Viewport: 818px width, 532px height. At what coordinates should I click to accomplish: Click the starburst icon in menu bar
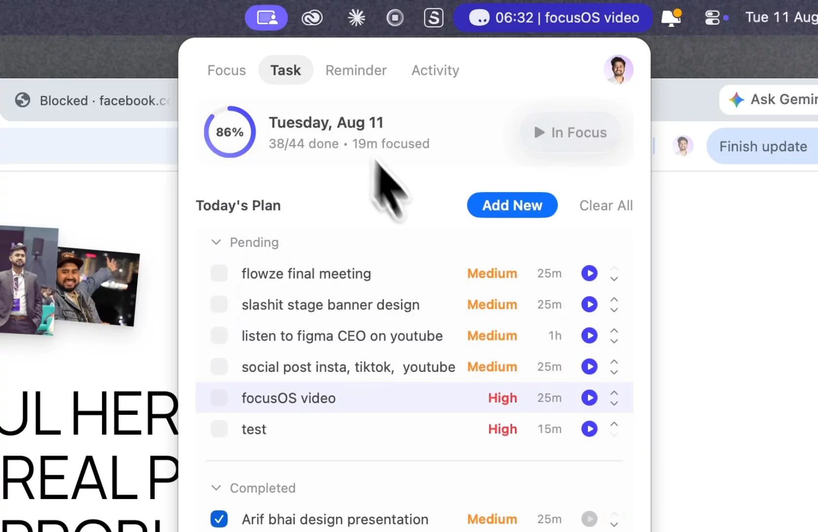pyautogui.click(x=356, y=18)
